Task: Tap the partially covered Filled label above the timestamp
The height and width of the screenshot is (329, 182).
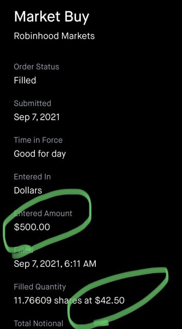Action: pyautogui.click(x=24, y=250)
